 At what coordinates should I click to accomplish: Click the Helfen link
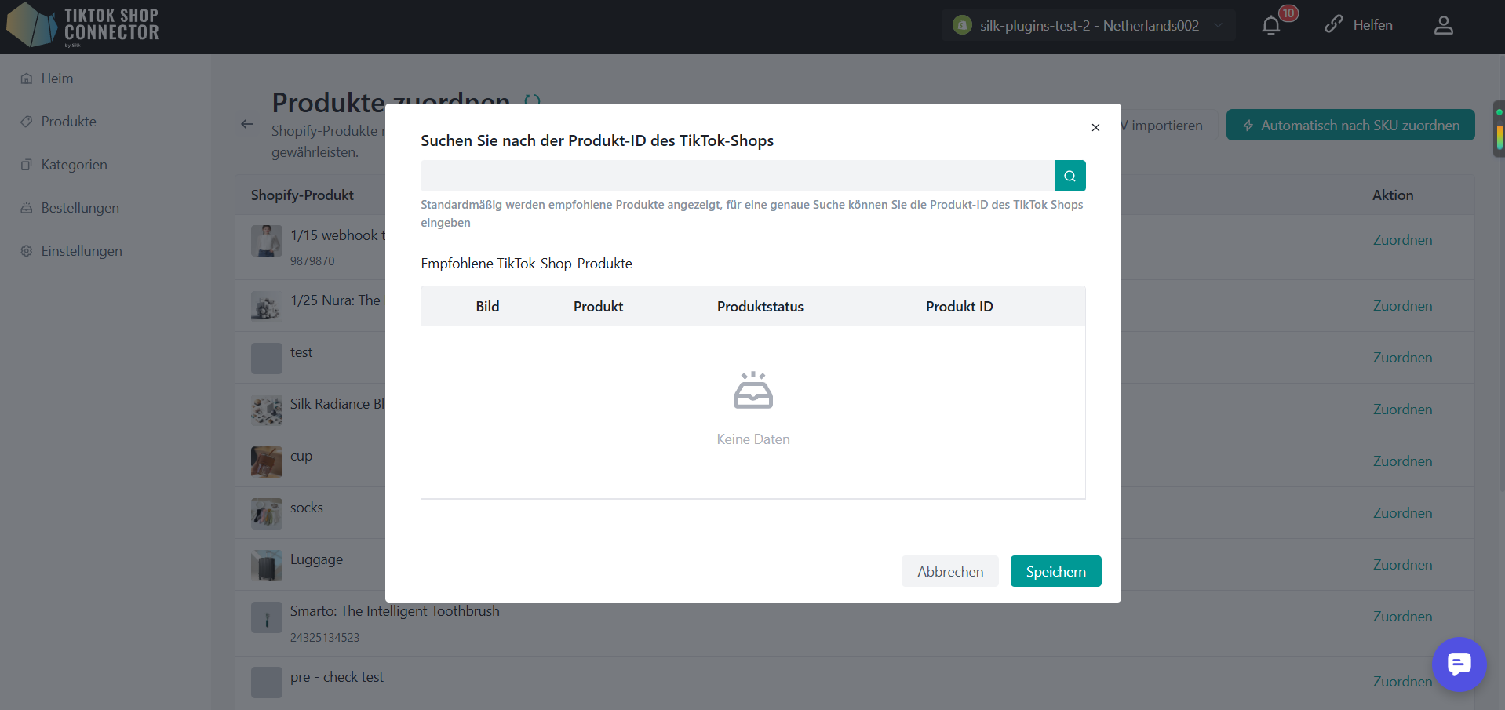pos(1359,25)
